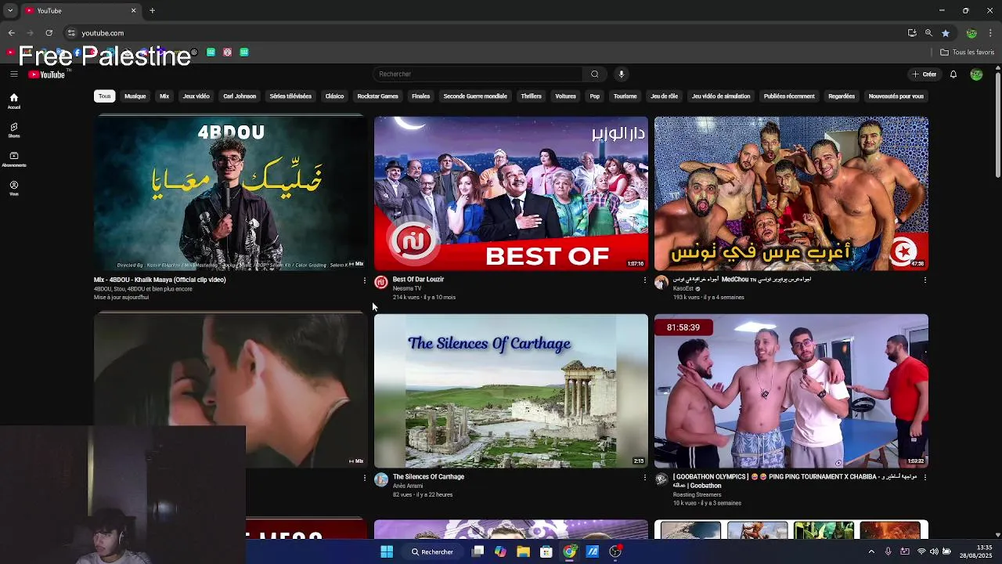The height and width of the screenshot is (564, 1002).
Task: Select the Carl Johnson filter chip
Action: tap(240, 96)
